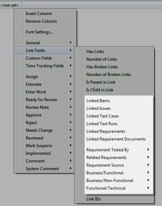Expand the General submenu arrow

(x=71, y=43)
